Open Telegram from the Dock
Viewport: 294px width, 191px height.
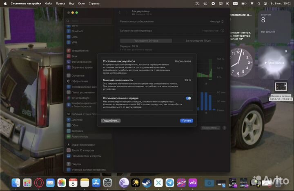pos(170,183)
